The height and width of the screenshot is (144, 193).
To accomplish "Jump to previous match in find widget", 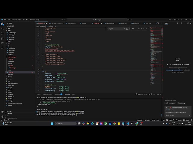I will 139,29.
